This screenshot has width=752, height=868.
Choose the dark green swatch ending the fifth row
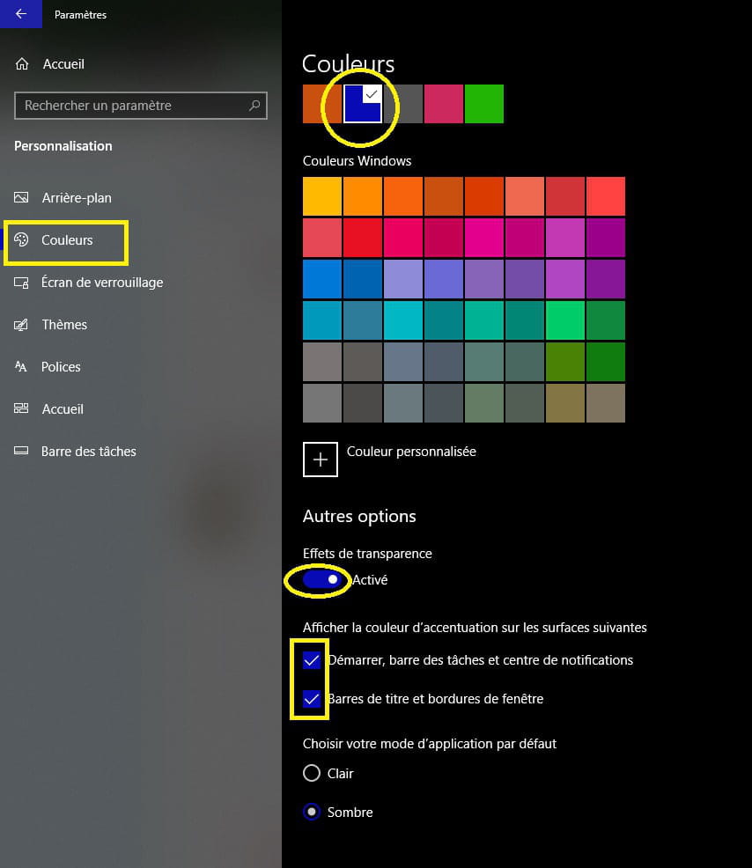click(606, 362)
